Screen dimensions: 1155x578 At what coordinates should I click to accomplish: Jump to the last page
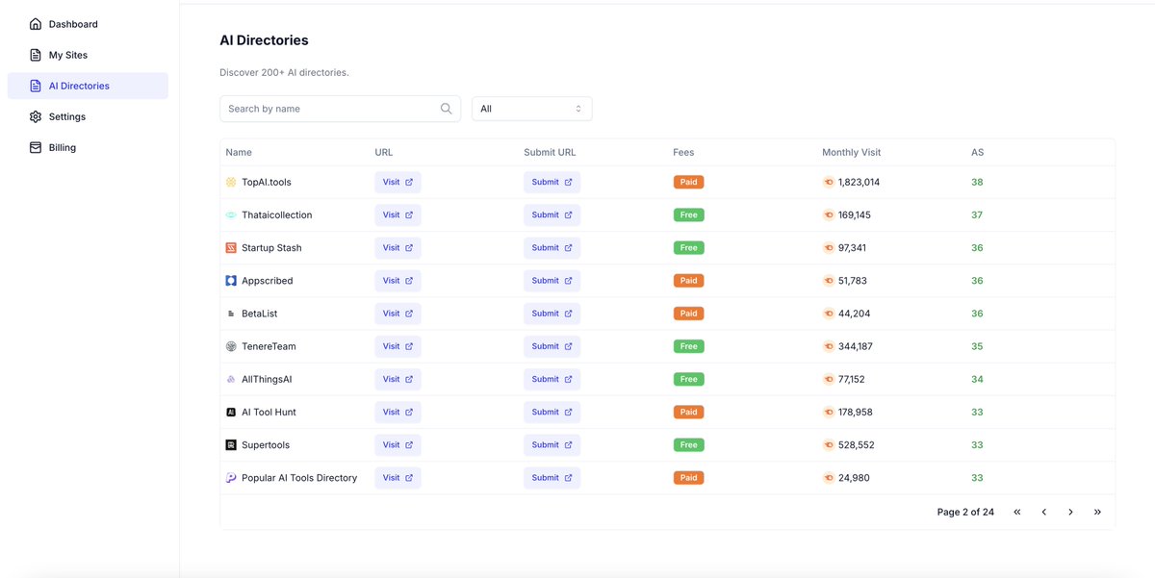(1097, 512)
